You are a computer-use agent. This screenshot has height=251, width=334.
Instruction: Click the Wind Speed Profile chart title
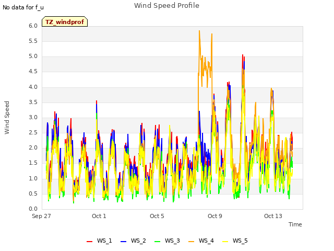(x=167, y=6)
